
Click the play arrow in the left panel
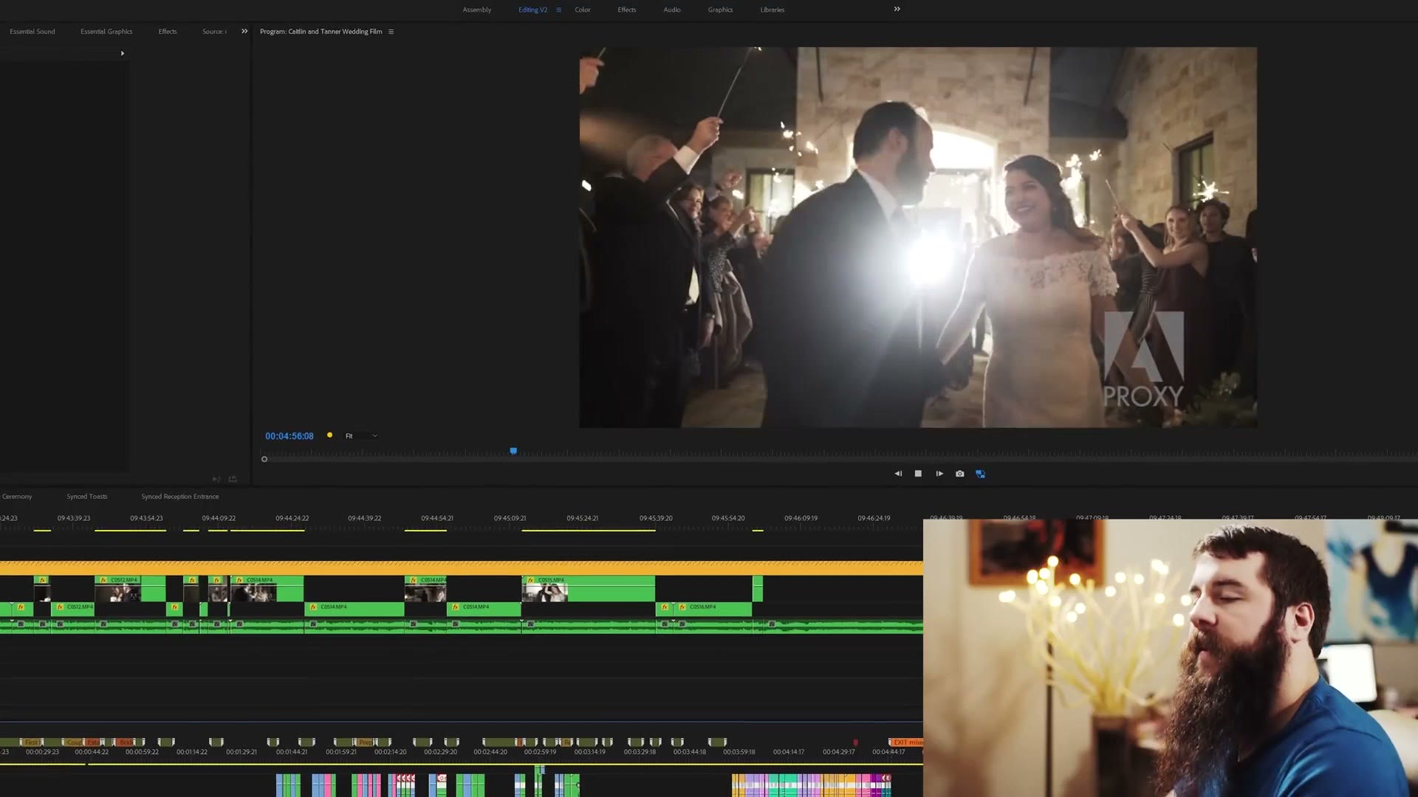[x=122, y=53]
